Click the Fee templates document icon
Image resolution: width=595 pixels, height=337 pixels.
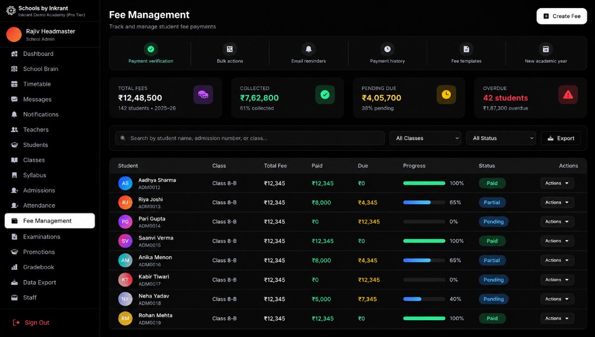(467, 49)
